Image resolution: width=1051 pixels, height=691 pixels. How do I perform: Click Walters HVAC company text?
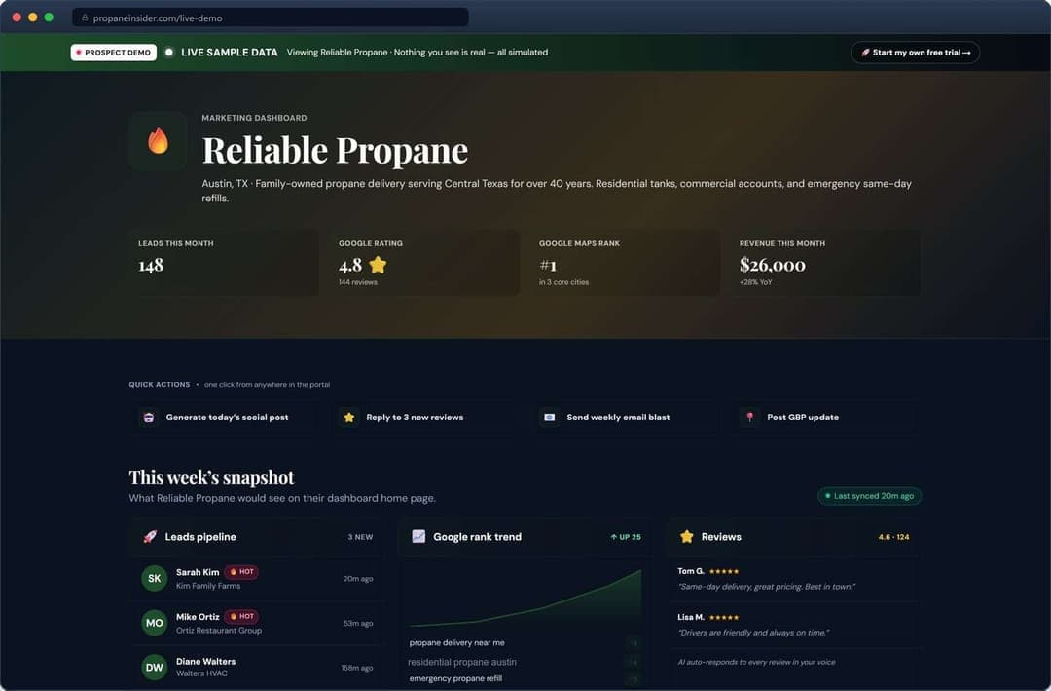point(201,673)
